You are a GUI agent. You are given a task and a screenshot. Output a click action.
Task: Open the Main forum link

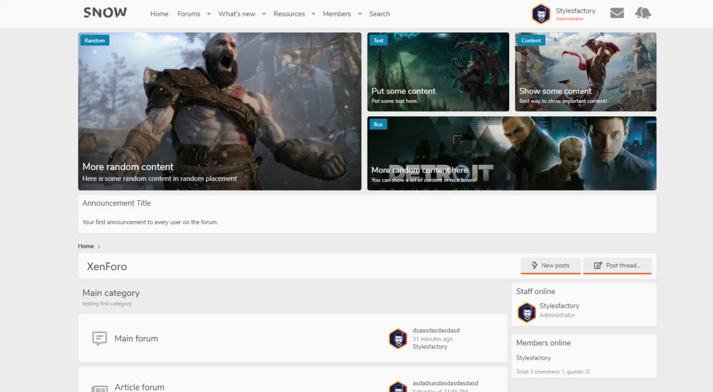pos(136,338)
